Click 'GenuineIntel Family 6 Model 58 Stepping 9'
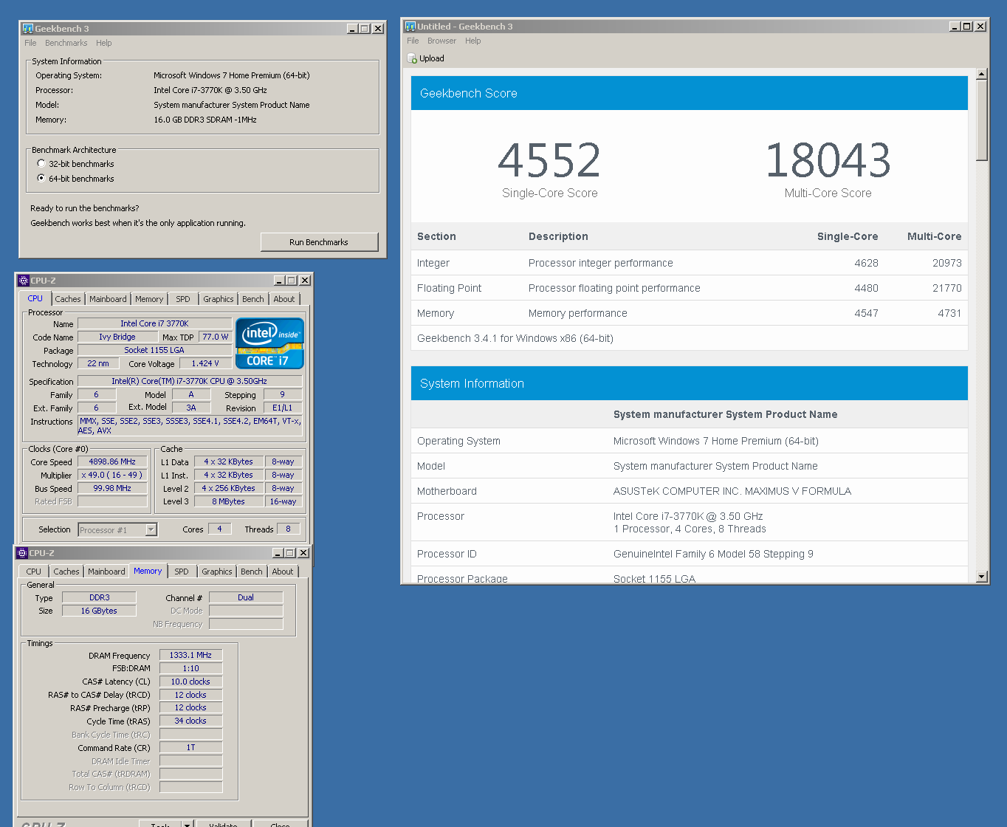1007x827 pixels. [713, 554]
